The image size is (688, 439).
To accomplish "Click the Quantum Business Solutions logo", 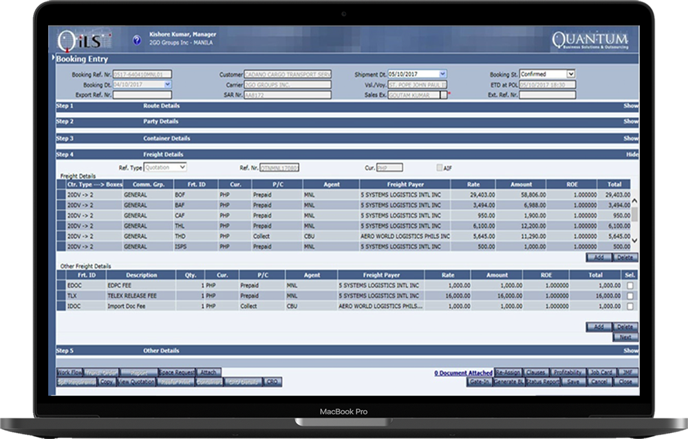I will pyautogui.click(x=590, y=39).
